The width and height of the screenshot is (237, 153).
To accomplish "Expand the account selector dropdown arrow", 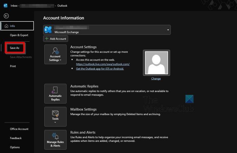I will coord(168,30).
